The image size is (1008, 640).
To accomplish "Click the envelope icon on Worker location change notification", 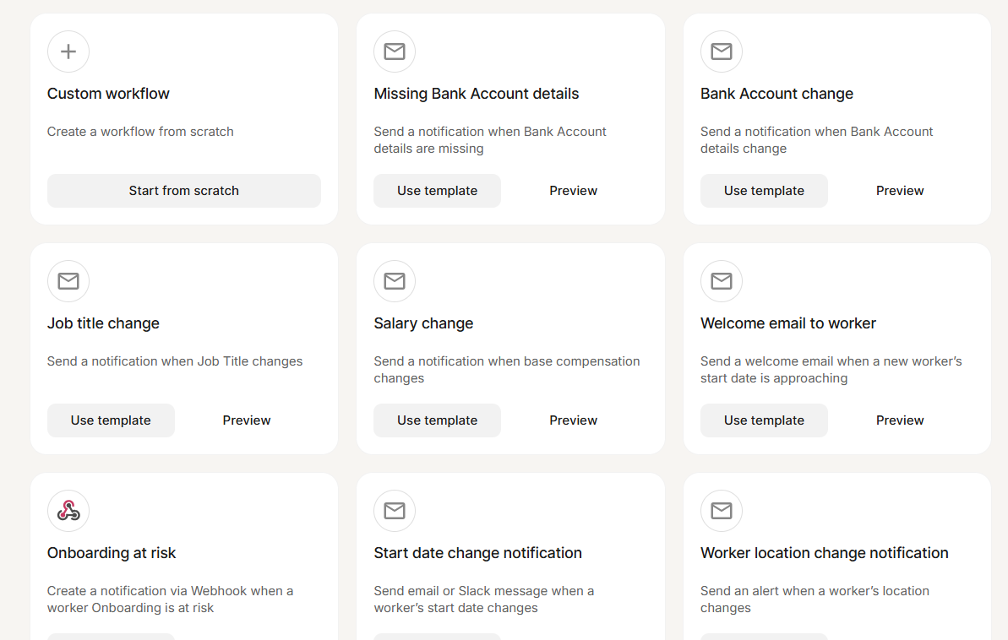I will tap(721, 511).
